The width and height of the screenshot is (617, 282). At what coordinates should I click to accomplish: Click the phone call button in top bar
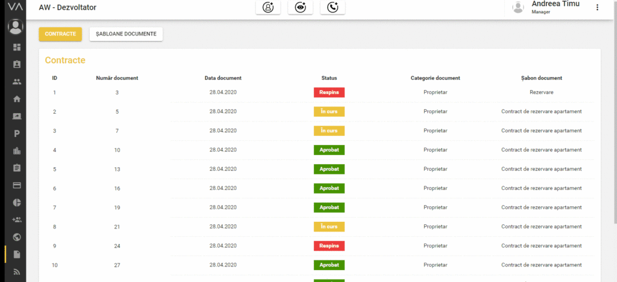tap(333, 7)
